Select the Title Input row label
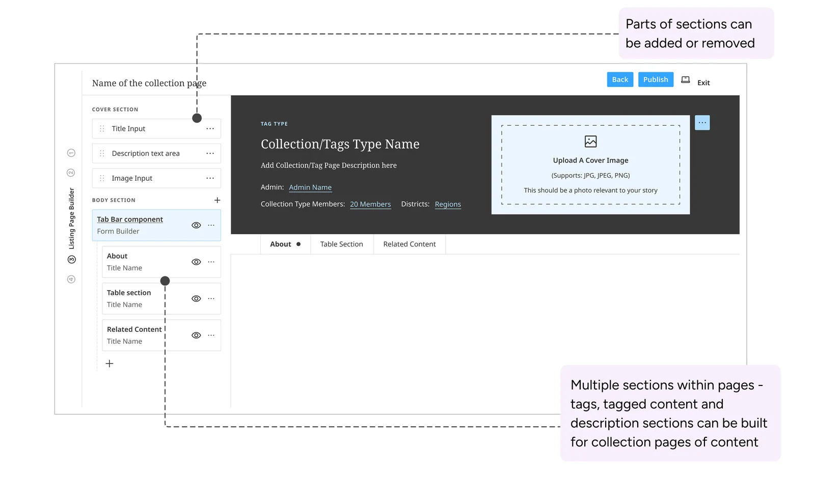 (128, 129)
